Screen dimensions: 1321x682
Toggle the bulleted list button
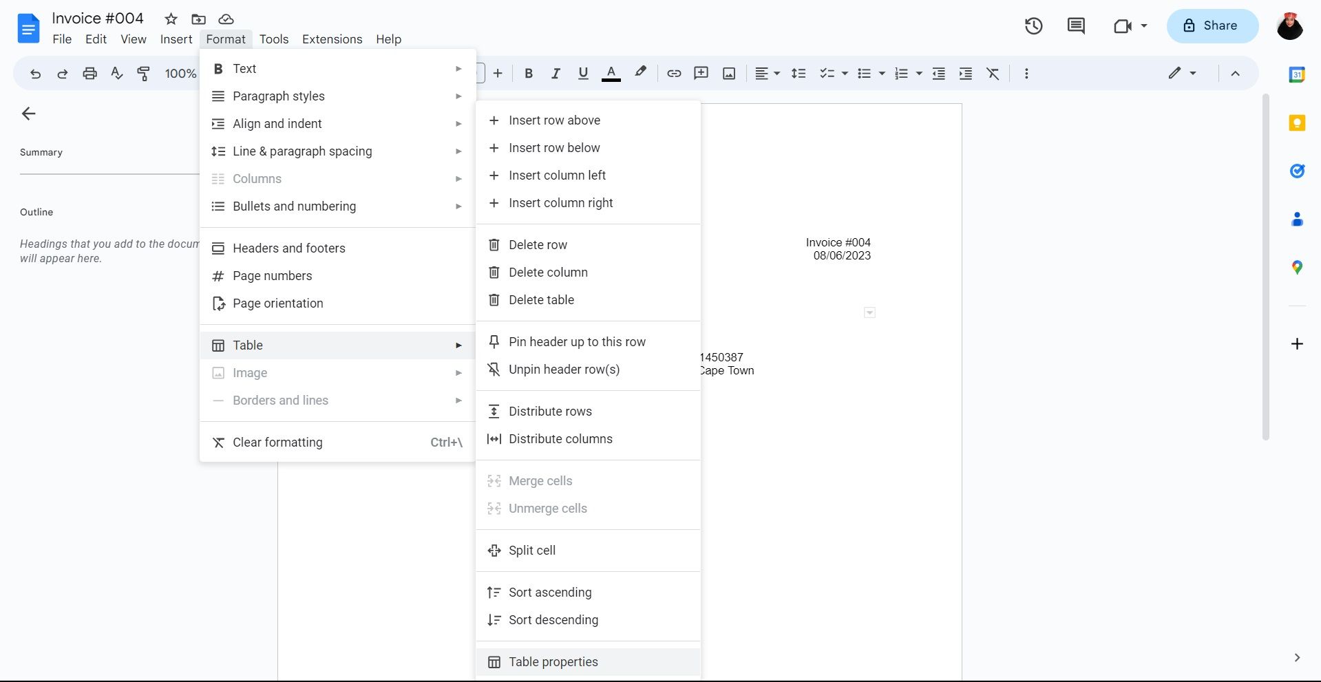coord(865,74)
